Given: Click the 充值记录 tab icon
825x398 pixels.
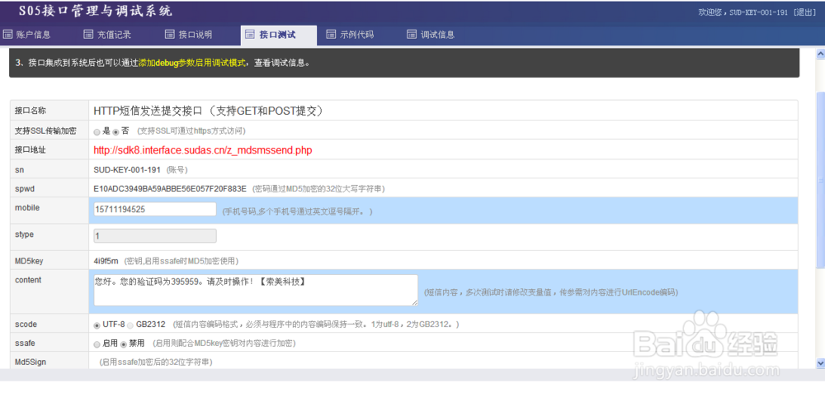Looking at the screenshot, I should coord(88,35).
